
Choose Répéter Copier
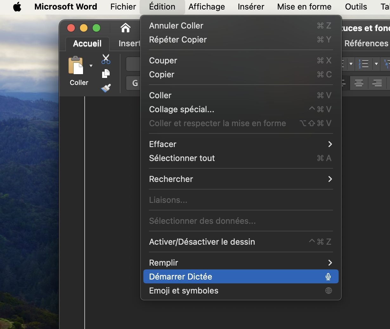[x=241, y=40]
